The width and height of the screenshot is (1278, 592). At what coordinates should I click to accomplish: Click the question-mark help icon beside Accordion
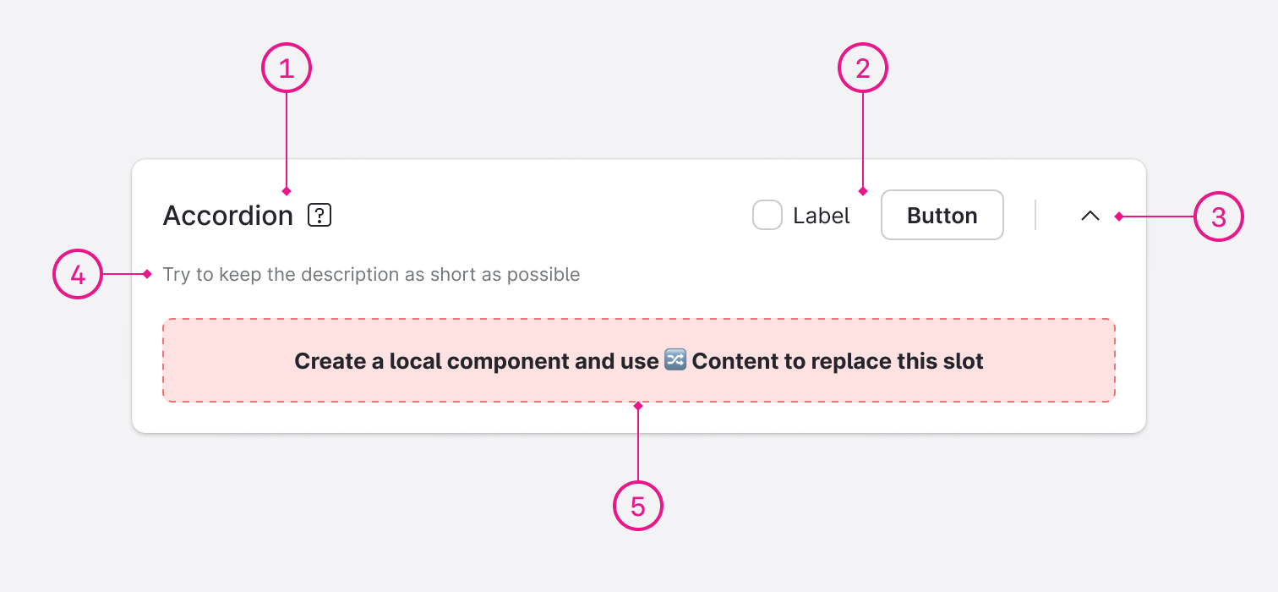point(319,216)
